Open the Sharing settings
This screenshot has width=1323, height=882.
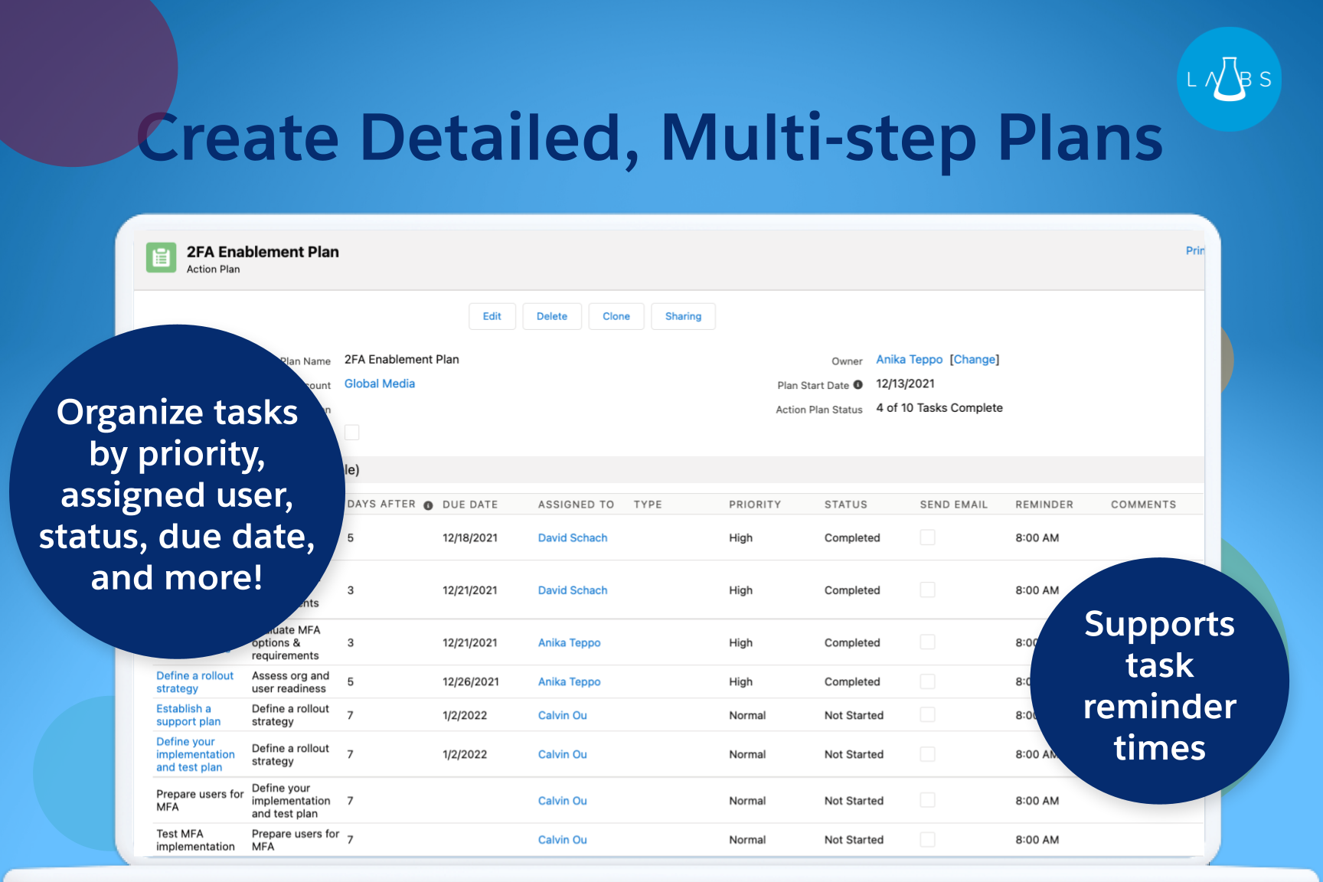pyautogui.click(x=683, y=316)
